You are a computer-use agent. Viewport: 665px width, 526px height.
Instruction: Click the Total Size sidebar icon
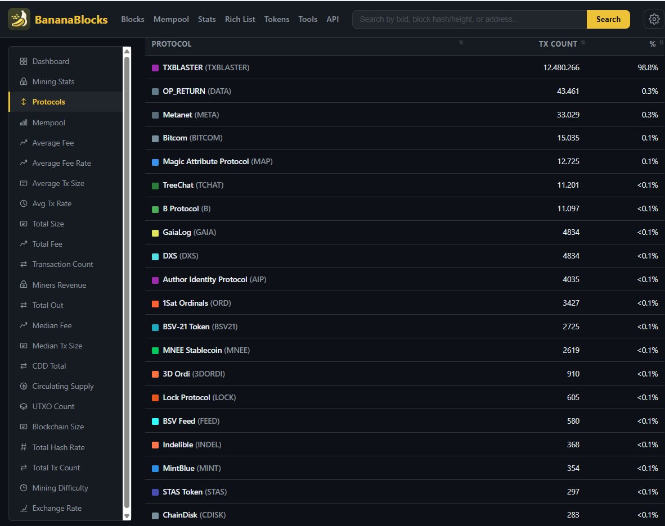coord(23,224)
